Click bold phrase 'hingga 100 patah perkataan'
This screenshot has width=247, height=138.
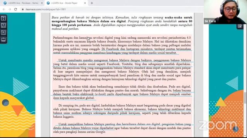pos(71,25)
